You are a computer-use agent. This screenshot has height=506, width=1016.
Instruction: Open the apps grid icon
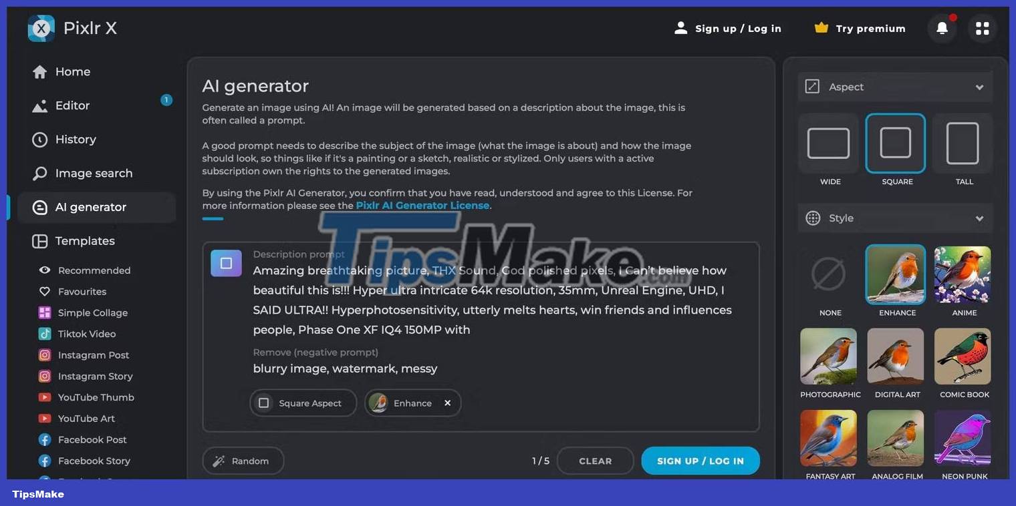(982, 28)
